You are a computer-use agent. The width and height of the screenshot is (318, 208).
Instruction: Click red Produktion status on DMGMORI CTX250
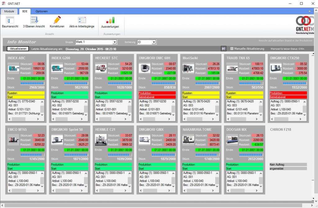(288, 93)
